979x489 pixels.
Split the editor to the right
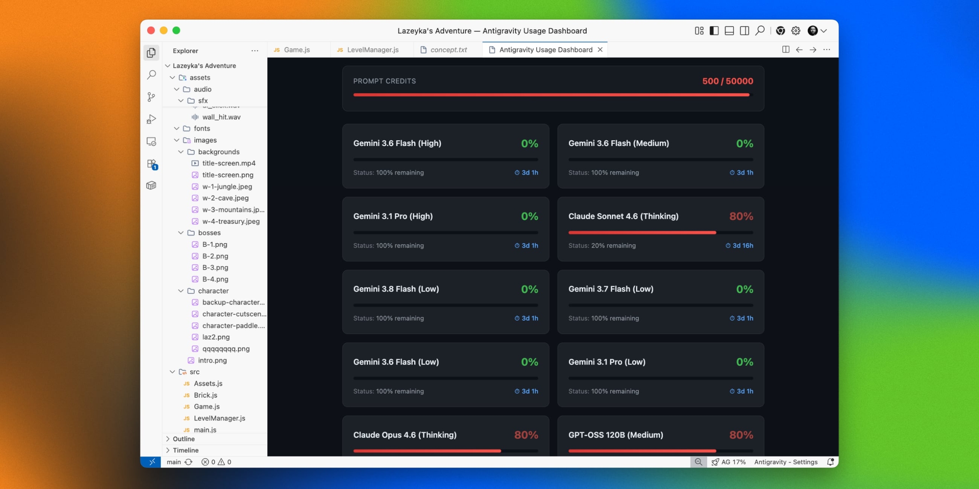tap(786, 50)
